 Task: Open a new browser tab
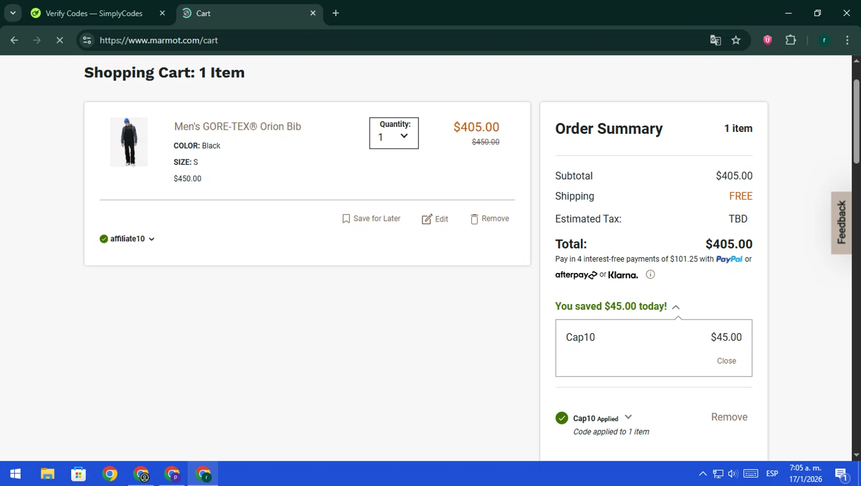tap(336, 13)
